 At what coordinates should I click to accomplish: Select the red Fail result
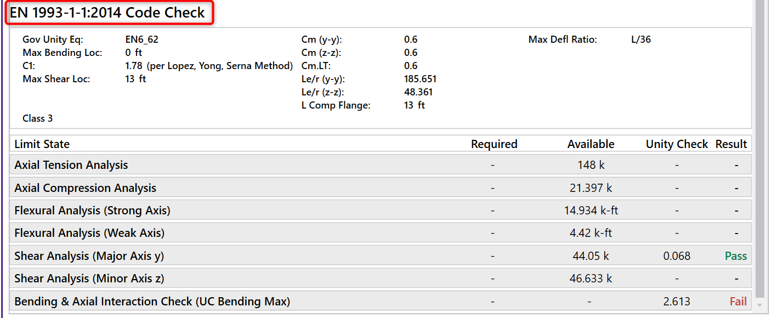(x=738, y=302)
